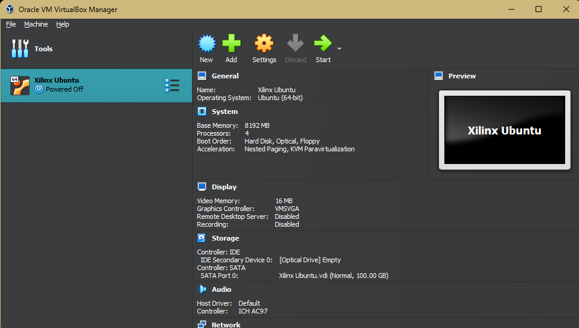Click the Preview panel heading
The height and width of the screenshot is (328, 579).
click(462, 76)
